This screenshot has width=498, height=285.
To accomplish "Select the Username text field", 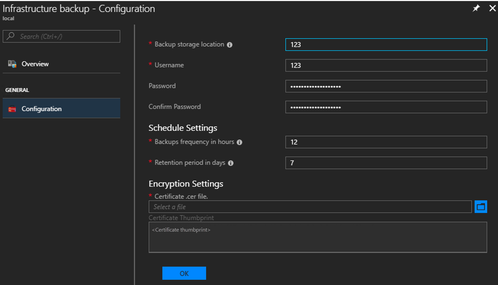I will click(386, 65).
